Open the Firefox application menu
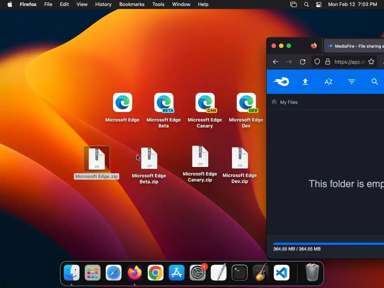 tap(28, 4)
